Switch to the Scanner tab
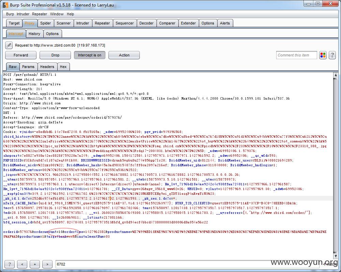Image resolution: width=341 pixels, height=272 pixels. point(63,23)
